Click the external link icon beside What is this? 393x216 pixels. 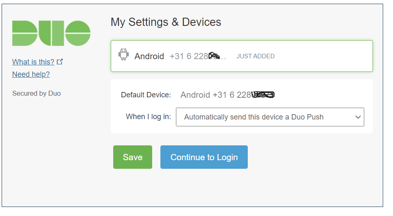click(x=59, y=62)
